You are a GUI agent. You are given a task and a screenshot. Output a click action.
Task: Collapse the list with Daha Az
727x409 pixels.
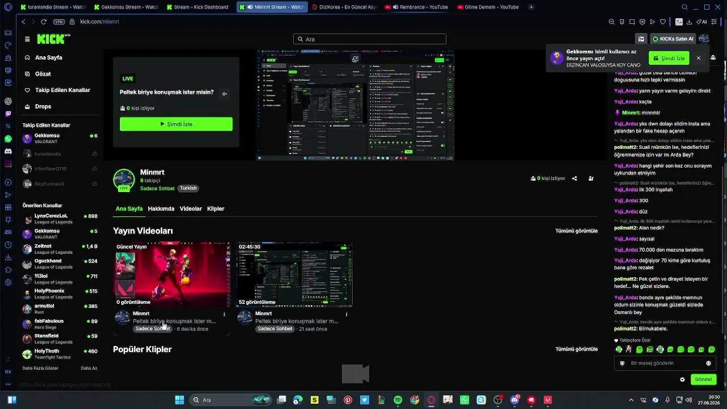(89, 368)
